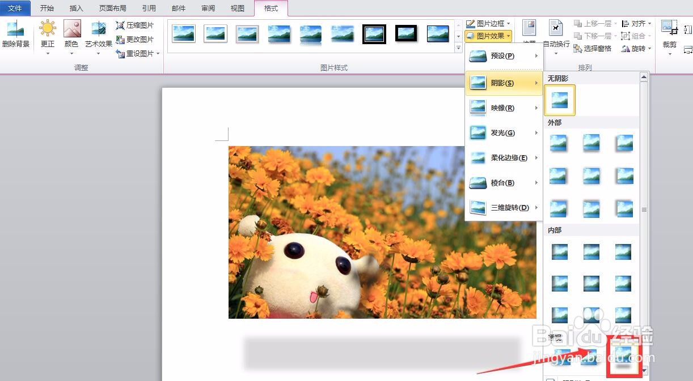Open the 对齐 align dropdown
This screenshot has height=381, width=693.
tap(636, 23)
